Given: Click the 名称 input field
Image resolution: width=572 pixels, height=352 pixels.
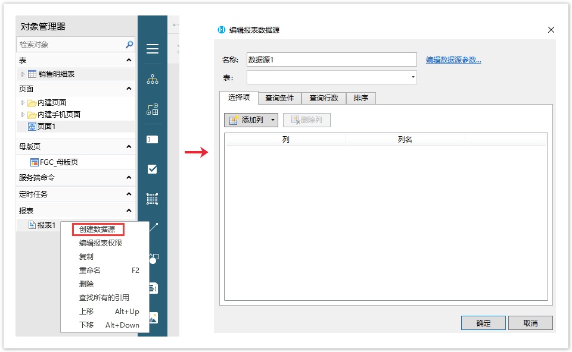Looking at the screenshot, I should point(332,59).
